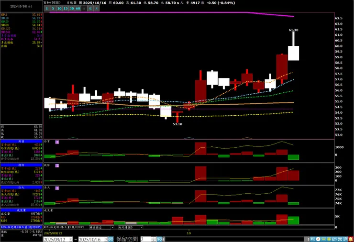This screenshot has height=242, width=354.
Task: Click the 61.30 high price label
Action: pyautogui.click(x=294, y=30)
